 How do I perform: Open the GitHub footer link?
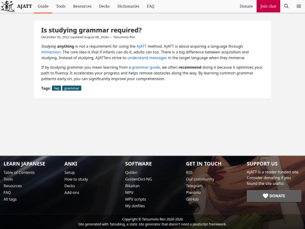[192, 199]
